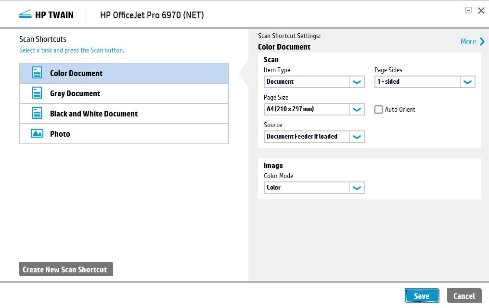Close the HP TWAIN dialog

pyautogui.click(x=481, y=11)
